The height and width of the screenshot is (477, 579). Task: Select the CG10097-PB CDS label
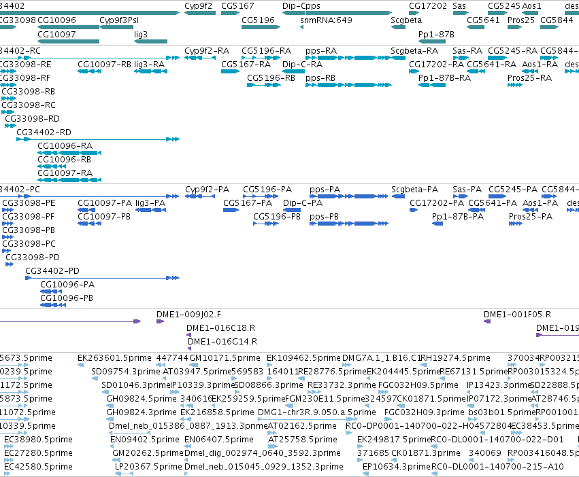coord(104,217)
